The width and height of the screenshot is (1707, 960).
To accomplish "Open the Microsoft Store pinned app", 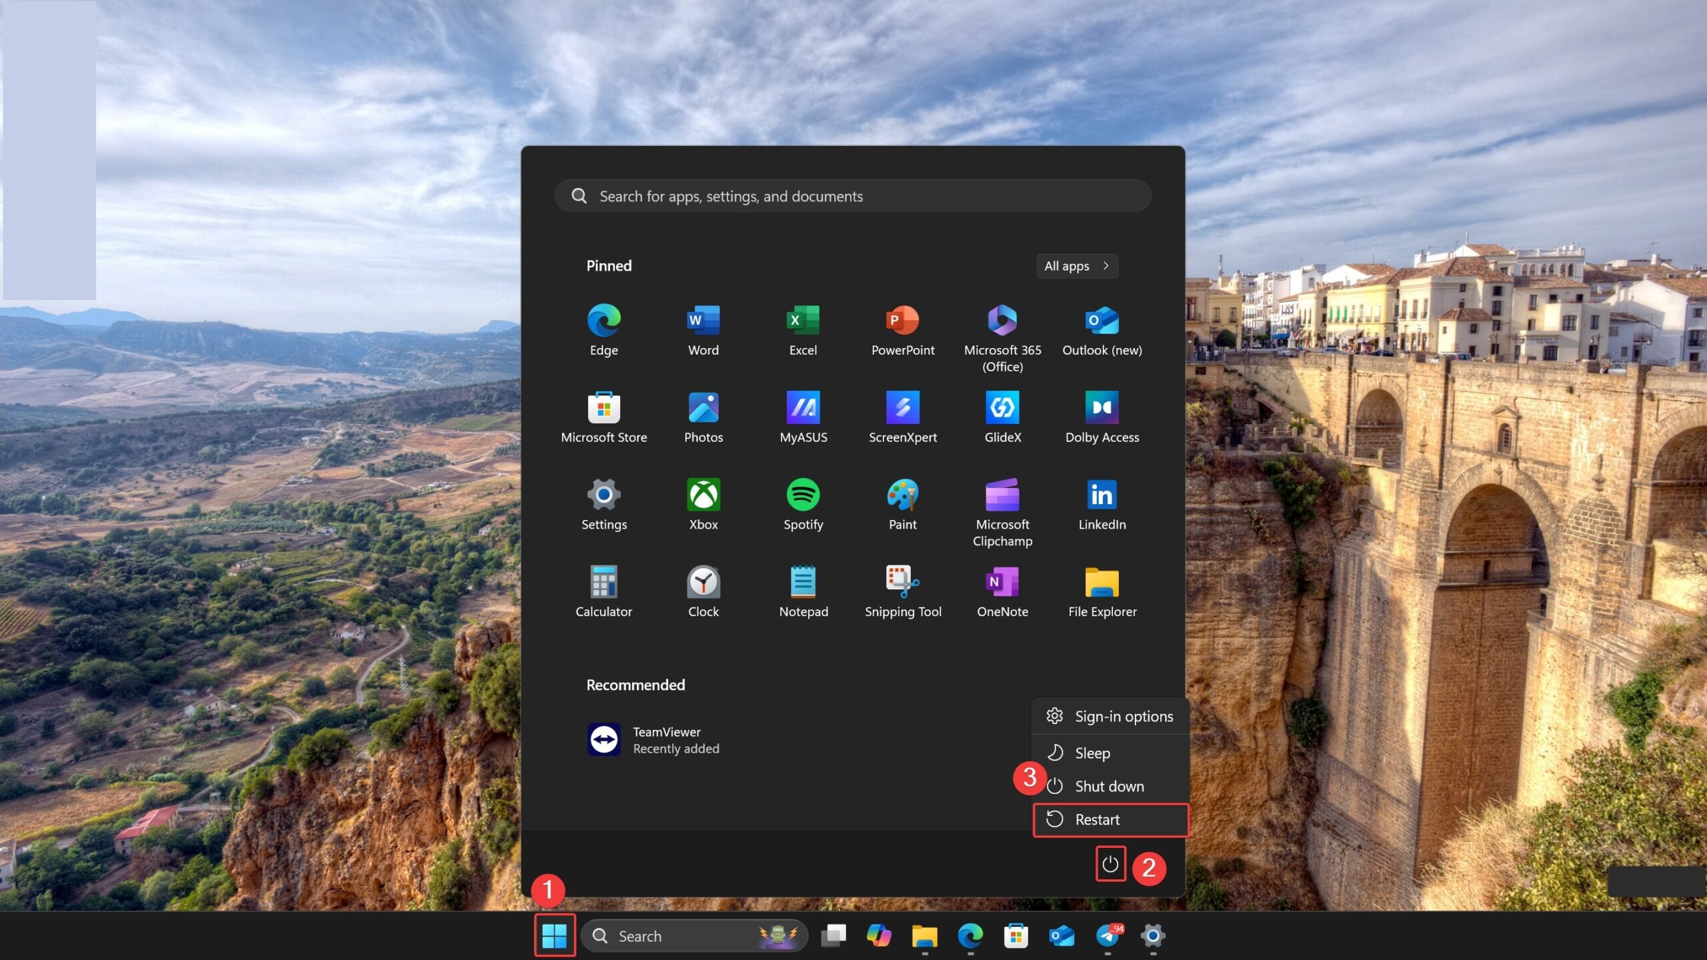I will (x=603, y=418).
